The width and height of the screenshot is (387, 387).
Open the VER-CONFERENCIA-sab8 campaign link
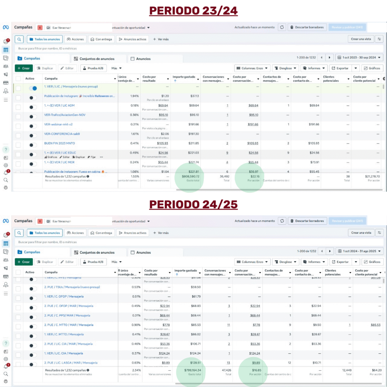pyautogui.click(x=62, y=134)
